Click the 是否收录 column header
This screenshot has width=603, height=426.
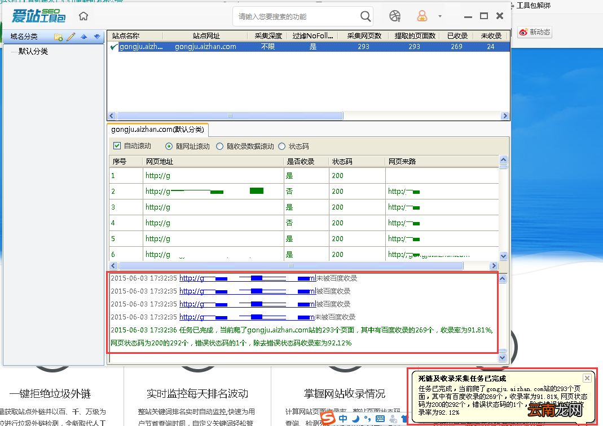pos(306,162)
